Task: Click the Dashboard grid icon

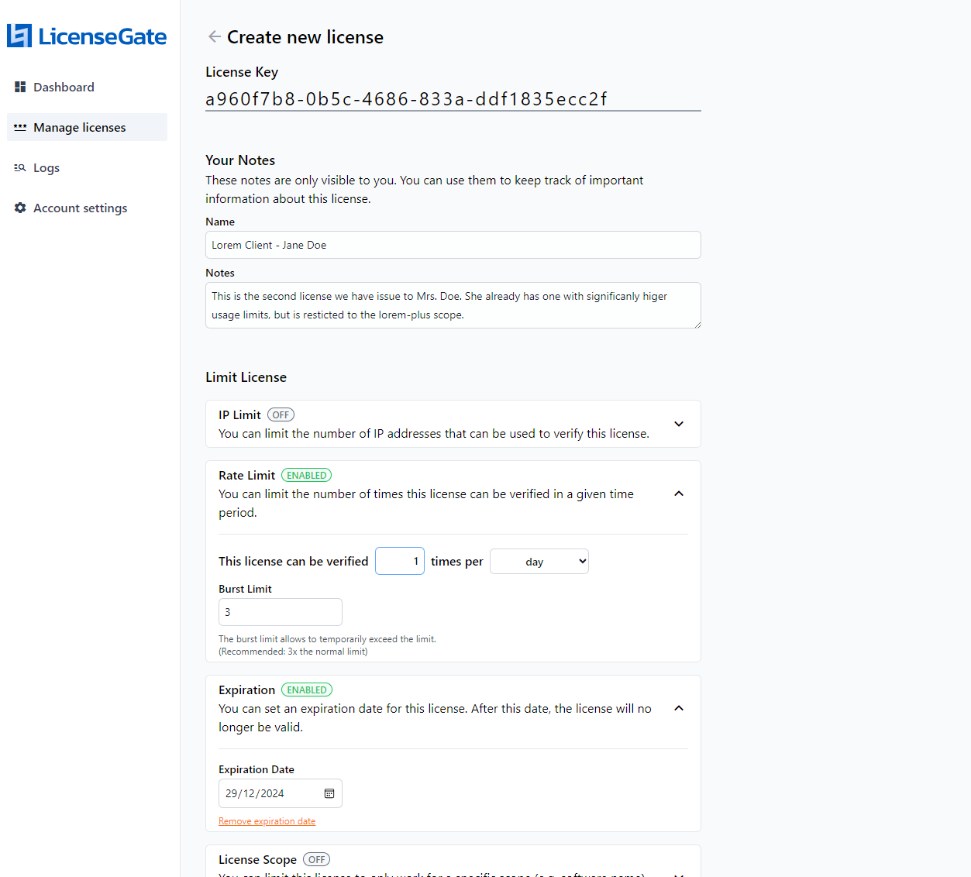Action: [x=20, y=87]
